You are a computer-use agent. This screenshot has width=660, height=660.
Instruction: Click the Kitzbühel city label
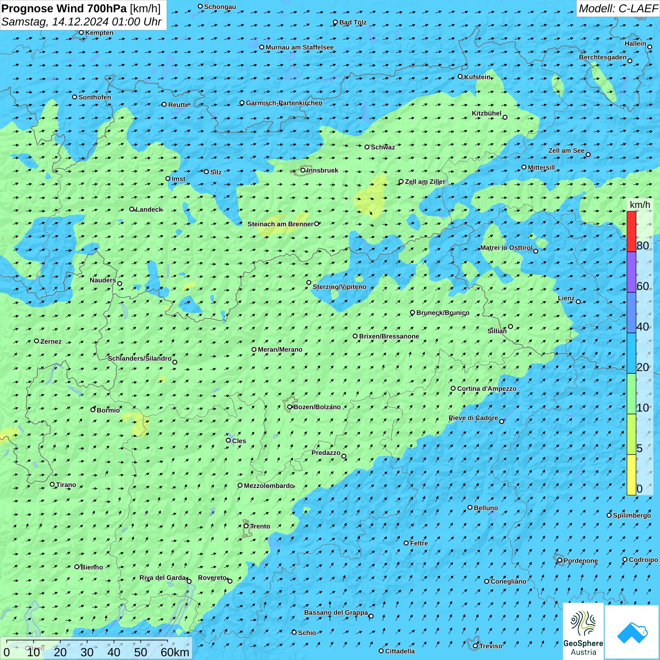click(x=487, y=113)
